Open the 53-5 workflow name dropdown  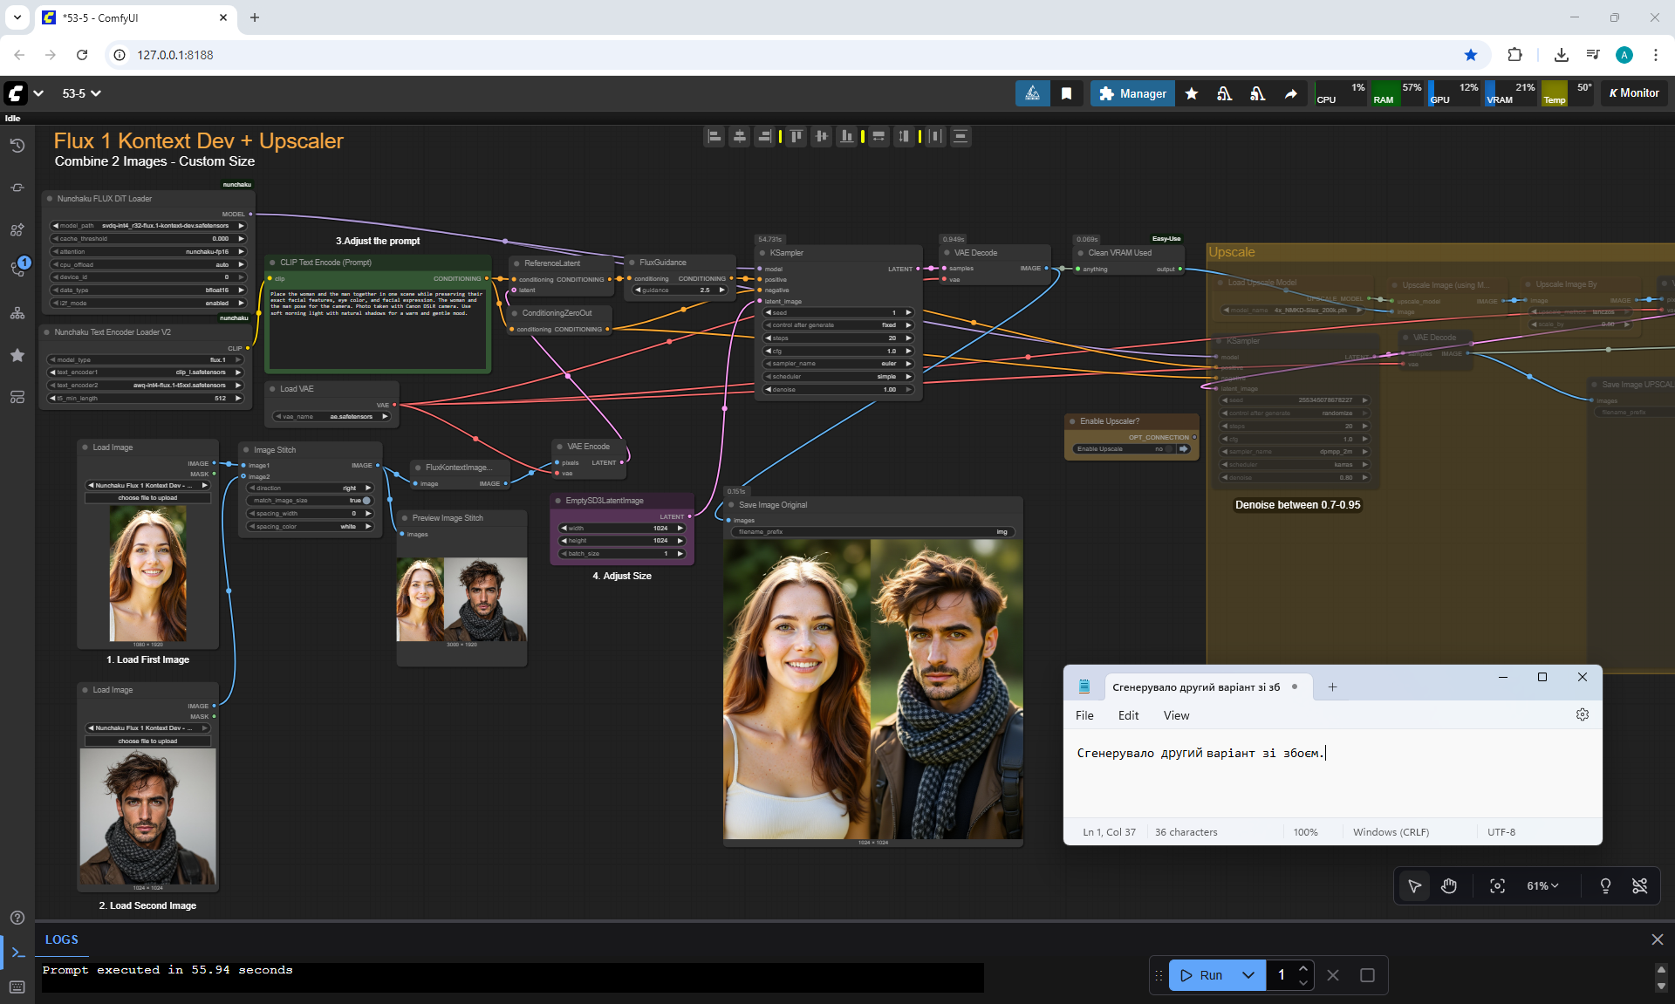point(81,93)
